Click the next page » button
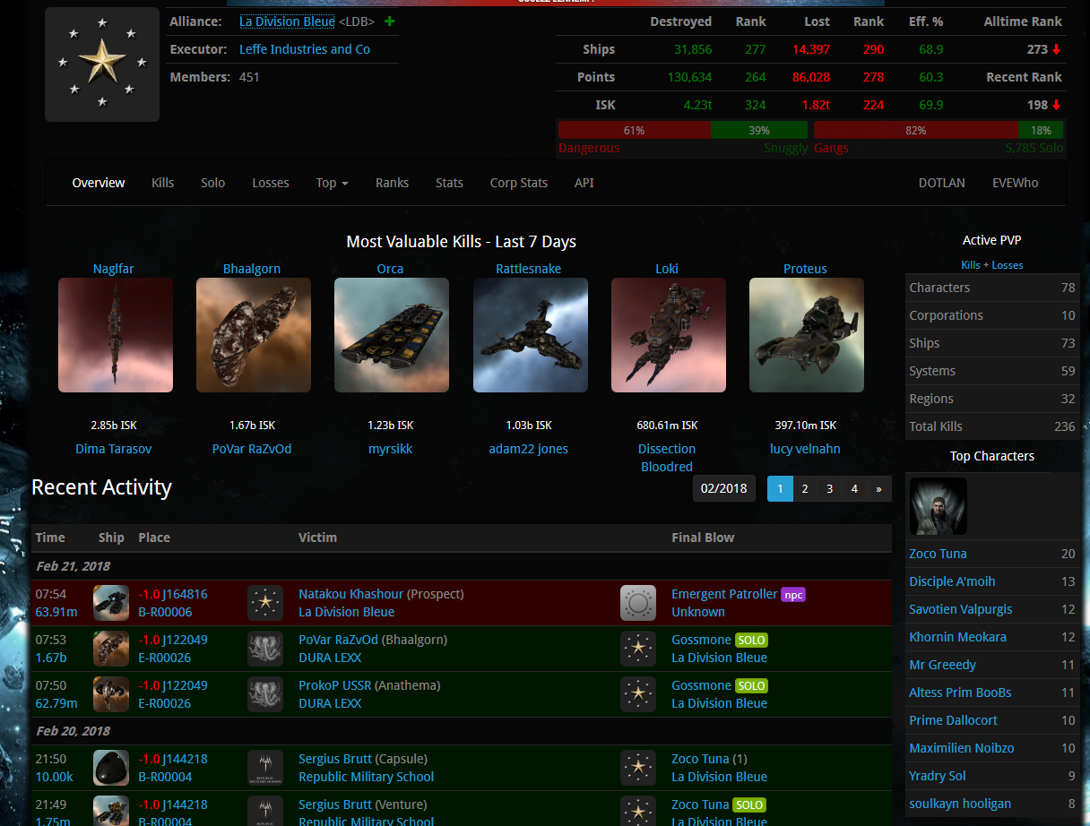1090x826 pixels. click(878, 488)
